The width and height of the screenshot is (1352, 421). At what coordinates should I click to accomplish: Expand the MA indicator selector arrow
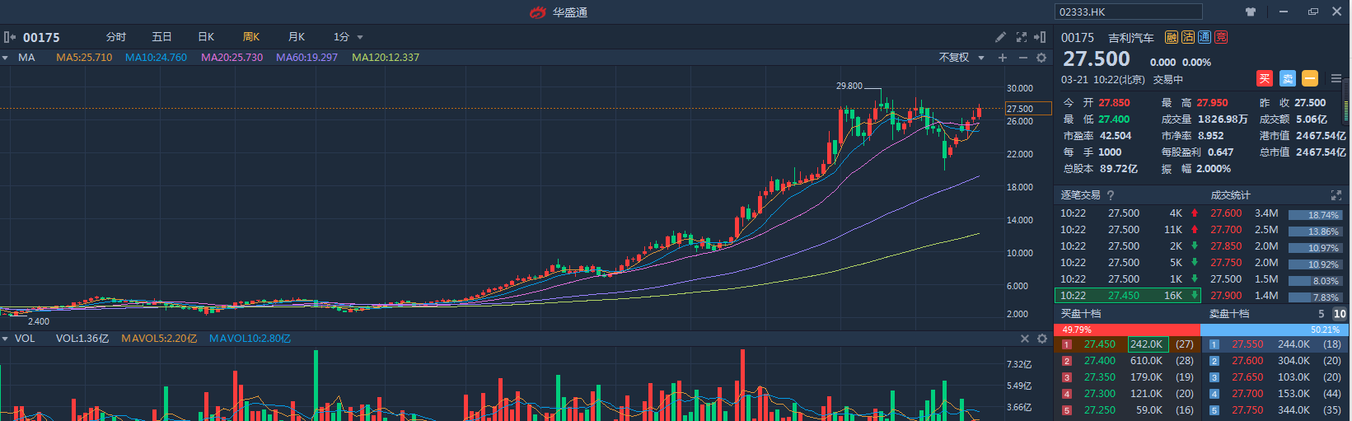[x=5, y=58]
